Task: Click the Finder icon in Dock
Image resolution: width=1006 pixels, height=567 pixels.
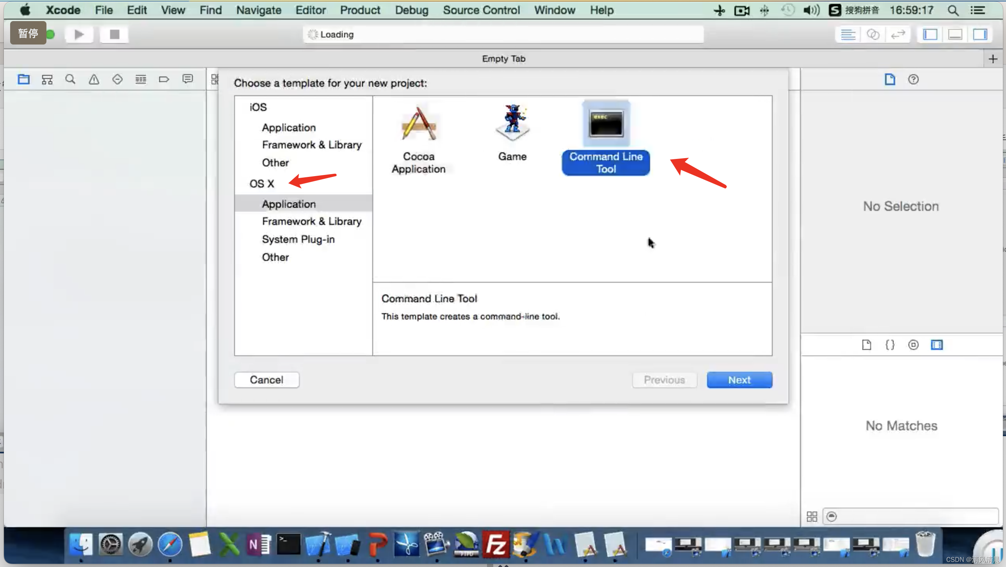Action: [81, 546]
